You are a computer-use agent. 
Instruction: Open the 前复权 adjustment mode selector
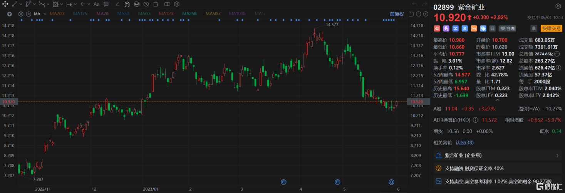[x=397, y=14]
